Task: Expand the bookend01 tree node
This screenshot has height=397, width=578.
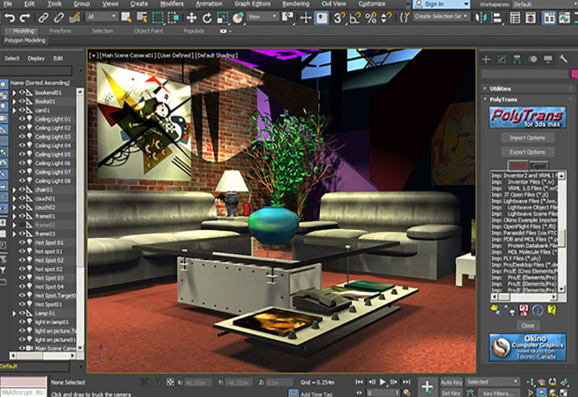Action: [x=14, y=92]
